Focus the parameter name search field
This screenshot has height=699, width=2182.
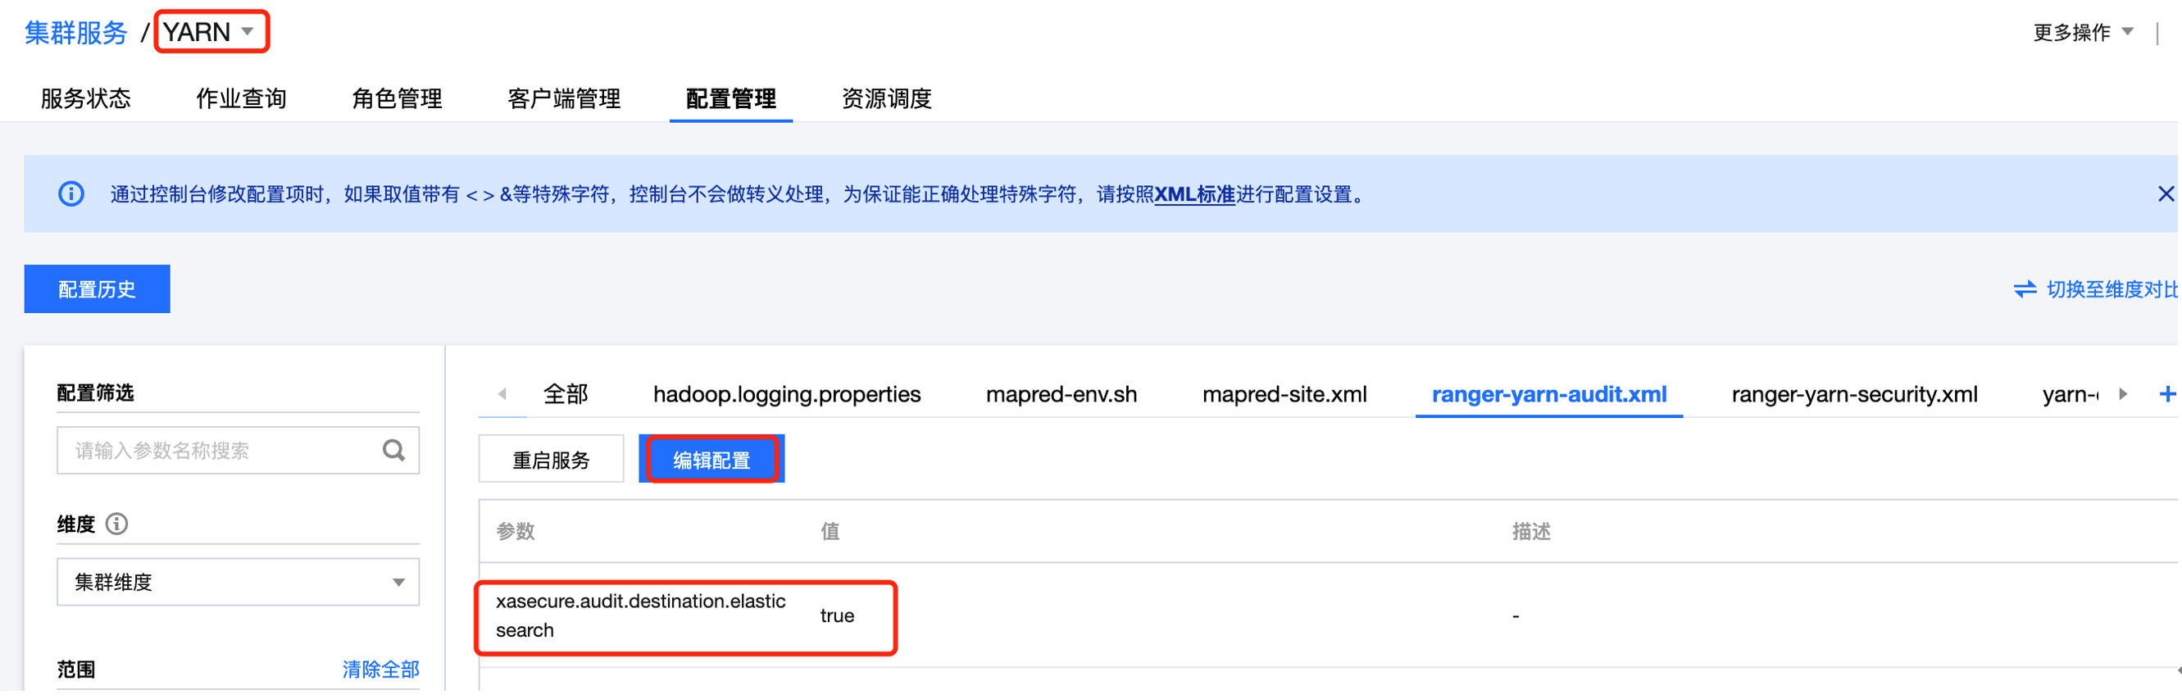click(222, 451)
